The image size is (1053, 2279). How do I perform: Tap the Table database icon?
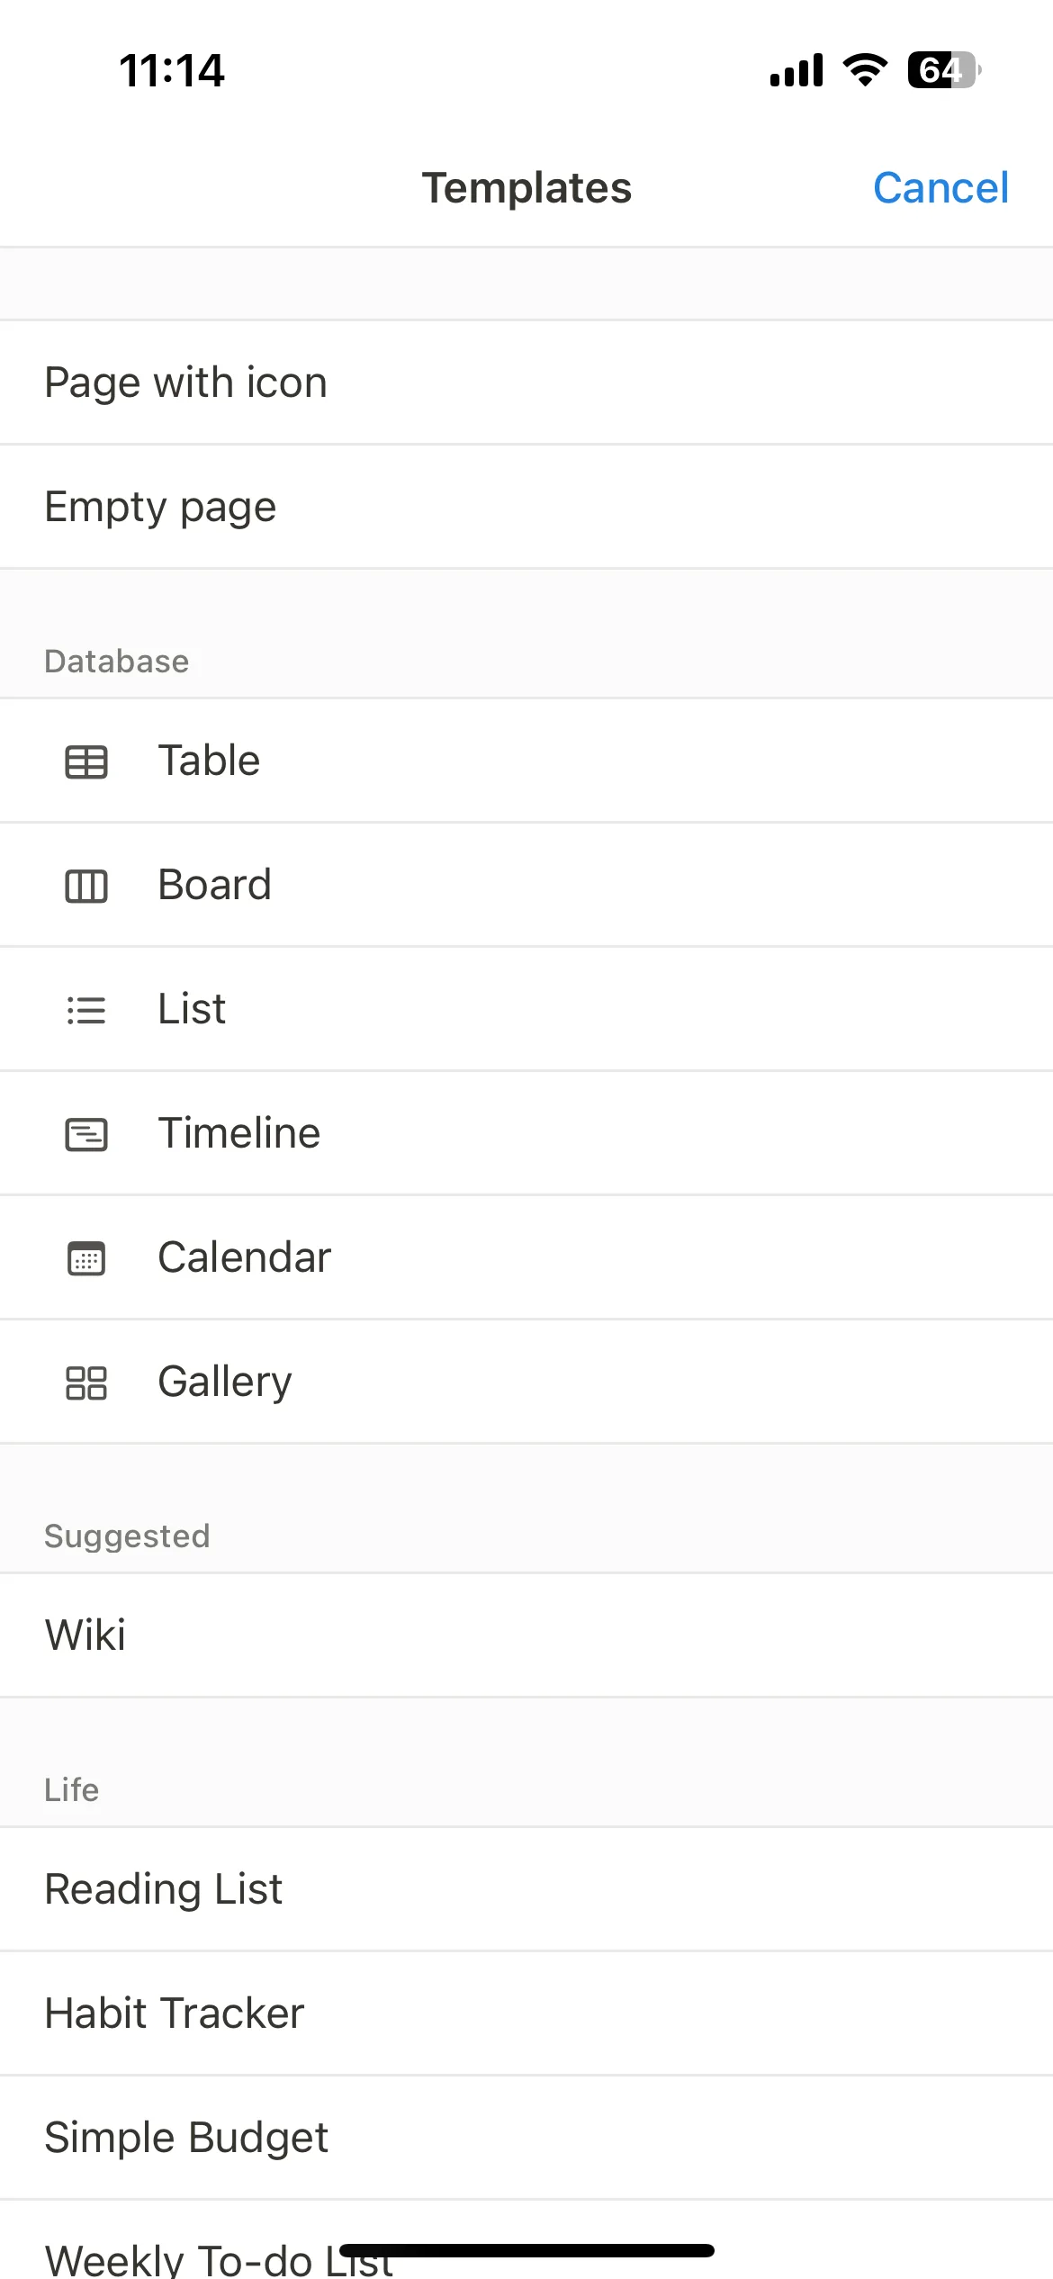(86, 761)
